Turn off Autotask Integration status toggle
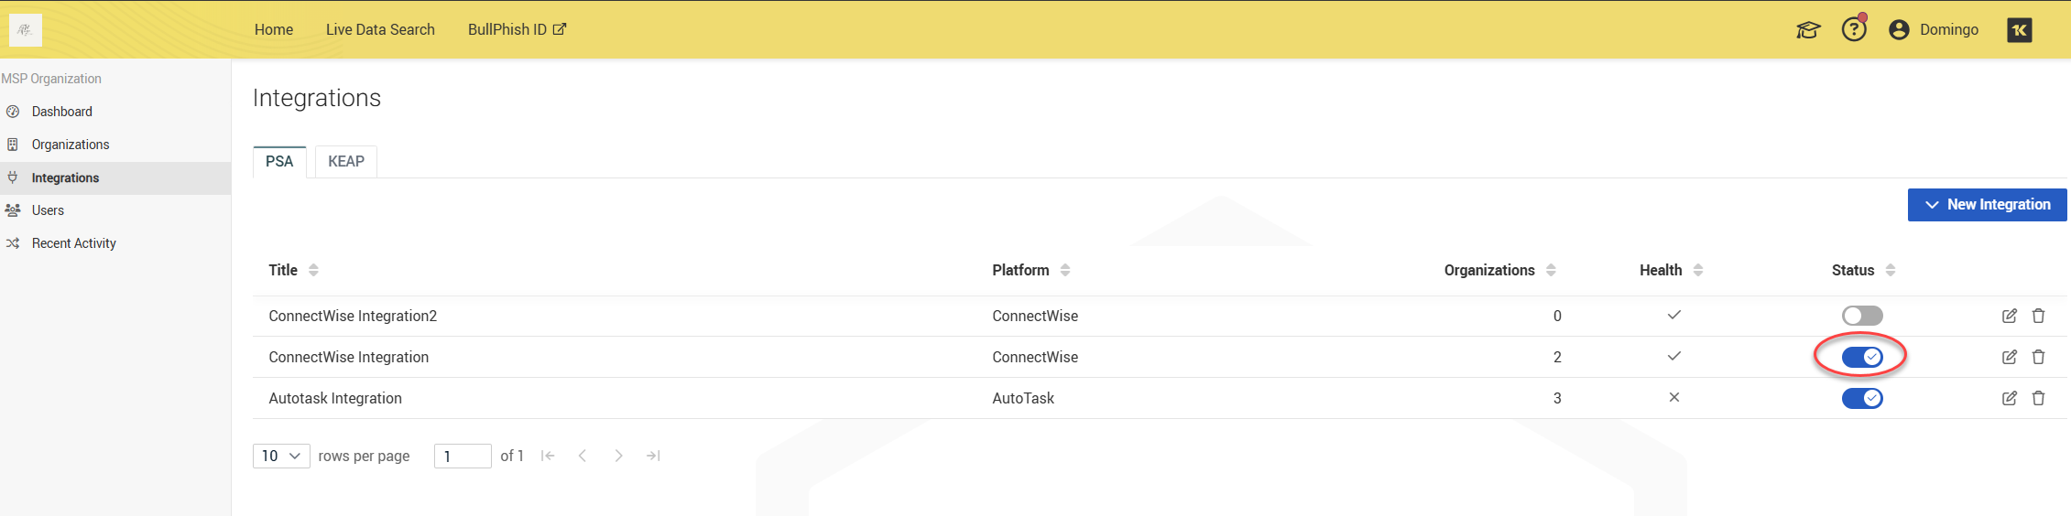Image resolution: width=2071 pixels, height=516 pixels. [1861, 398]
